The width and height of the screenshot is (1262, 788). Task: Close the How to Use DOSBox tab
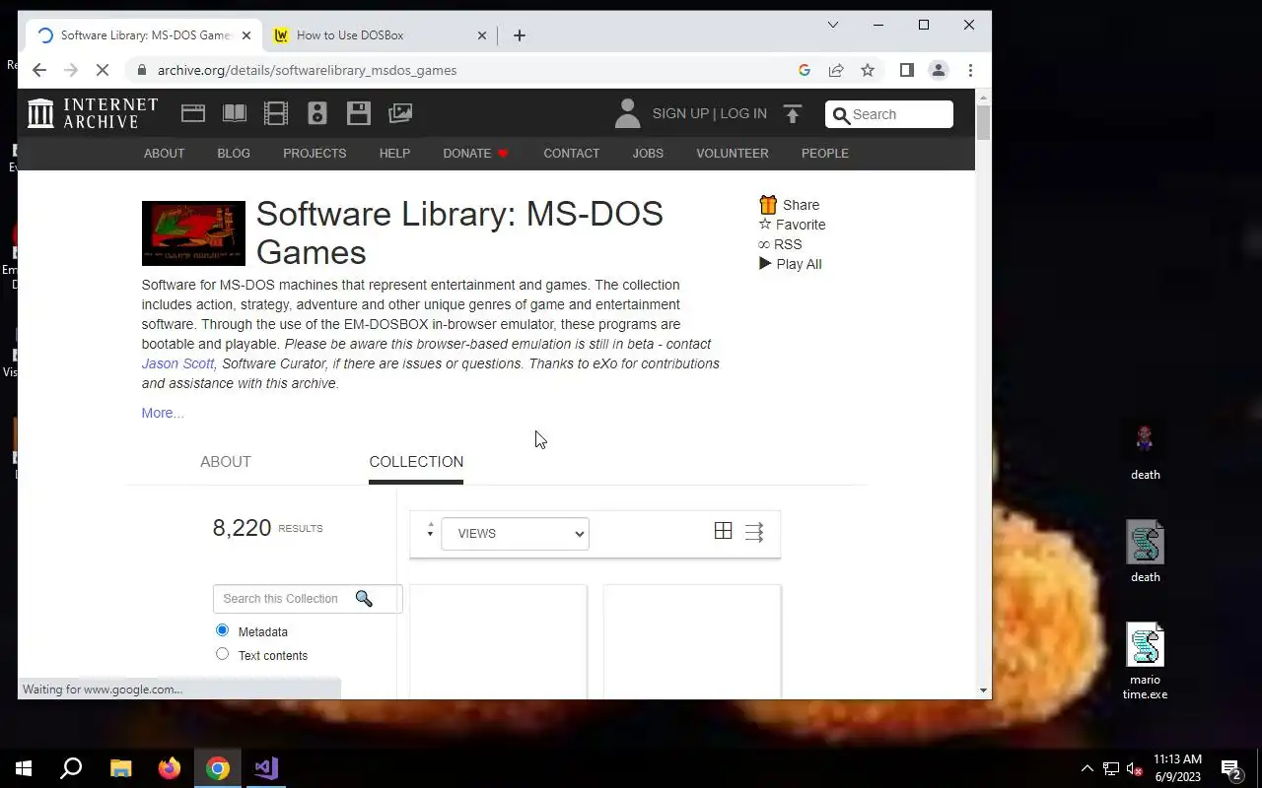pos(482,35)
